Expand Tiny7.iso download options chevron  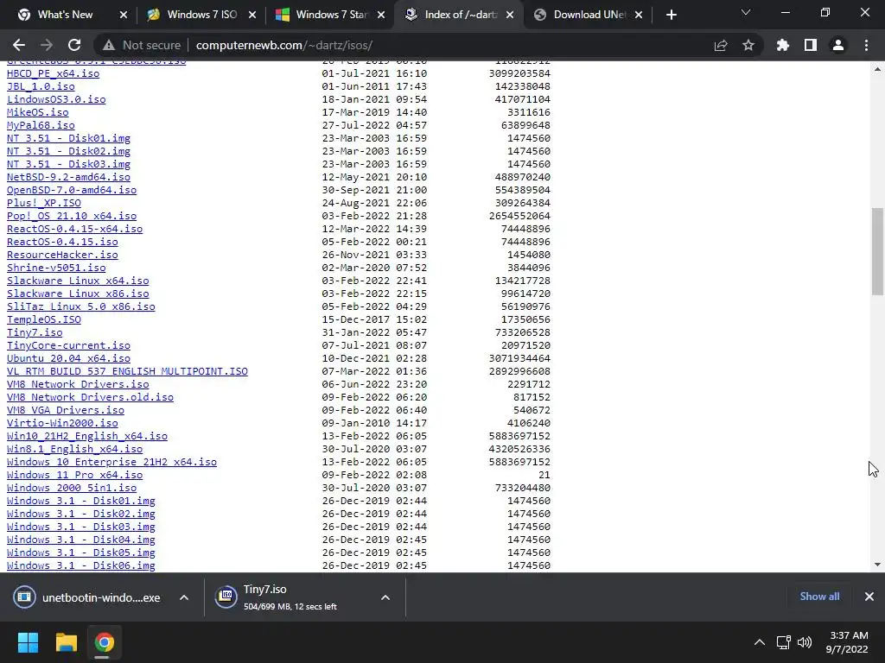point(385,597)
